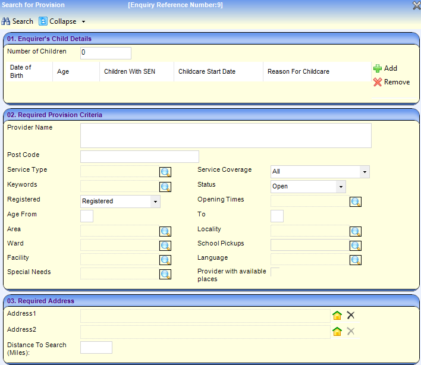This screenshot has height=365, width=421.
Task: Expand the Service Coverage dropdown
Action: pyautogui.click(x=364, y=172)
